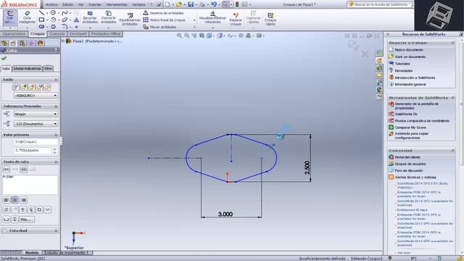The image size is (464, 261).
Task: Switch to the Calcular tab
Action: (57, 34)
